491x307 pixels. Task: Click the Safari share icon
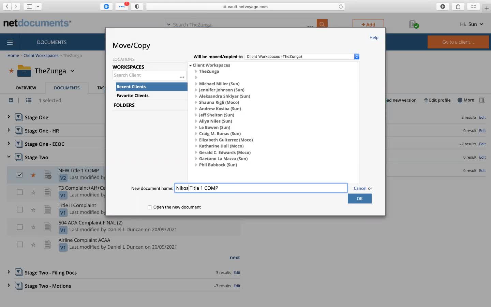(x=458, y=6)
